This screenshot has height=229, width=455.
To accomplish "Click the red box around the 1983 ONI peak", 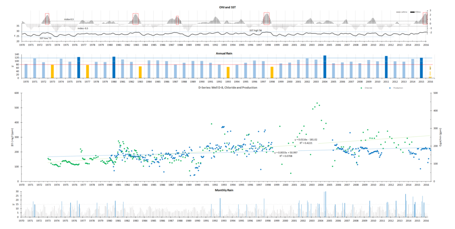I will pyautogui.click(x=136, y=18).
